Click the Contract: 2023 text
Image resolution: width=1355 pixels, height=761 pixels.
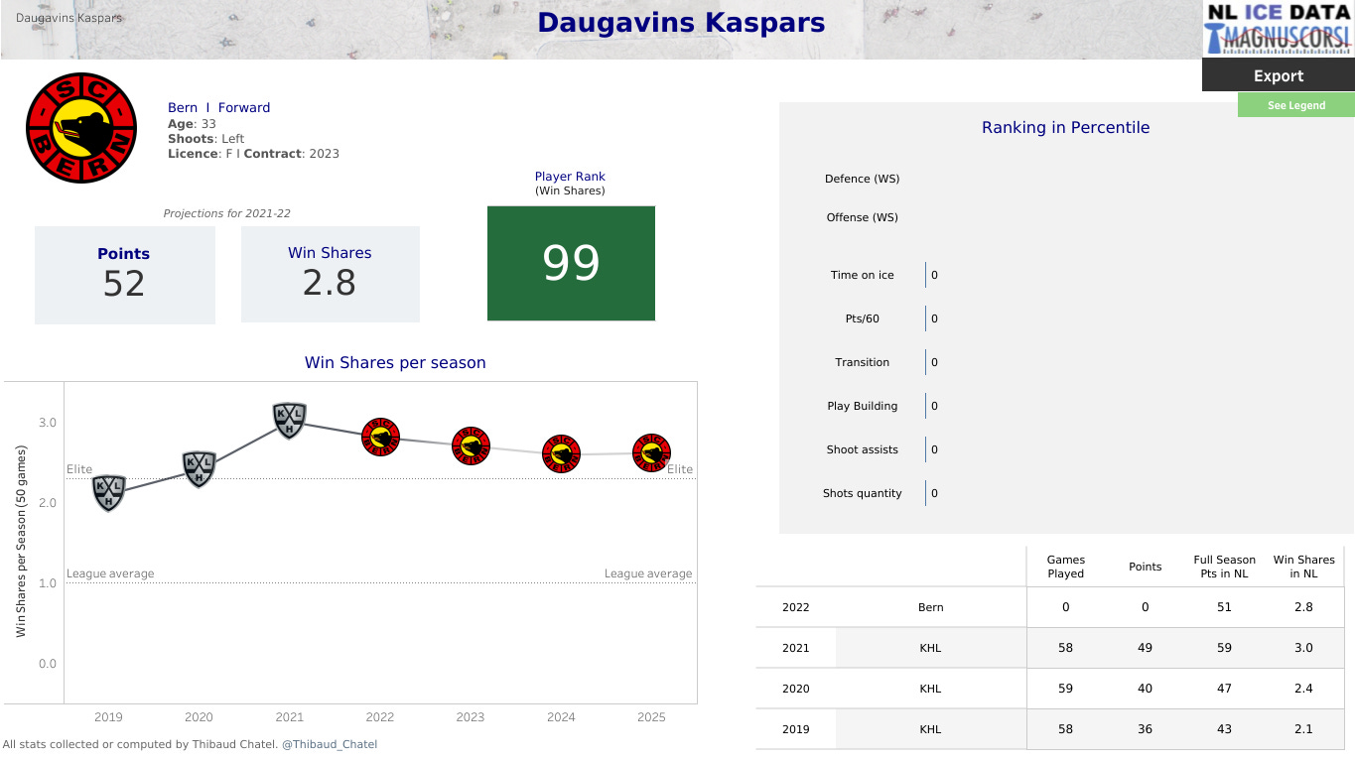pos(291,154)
